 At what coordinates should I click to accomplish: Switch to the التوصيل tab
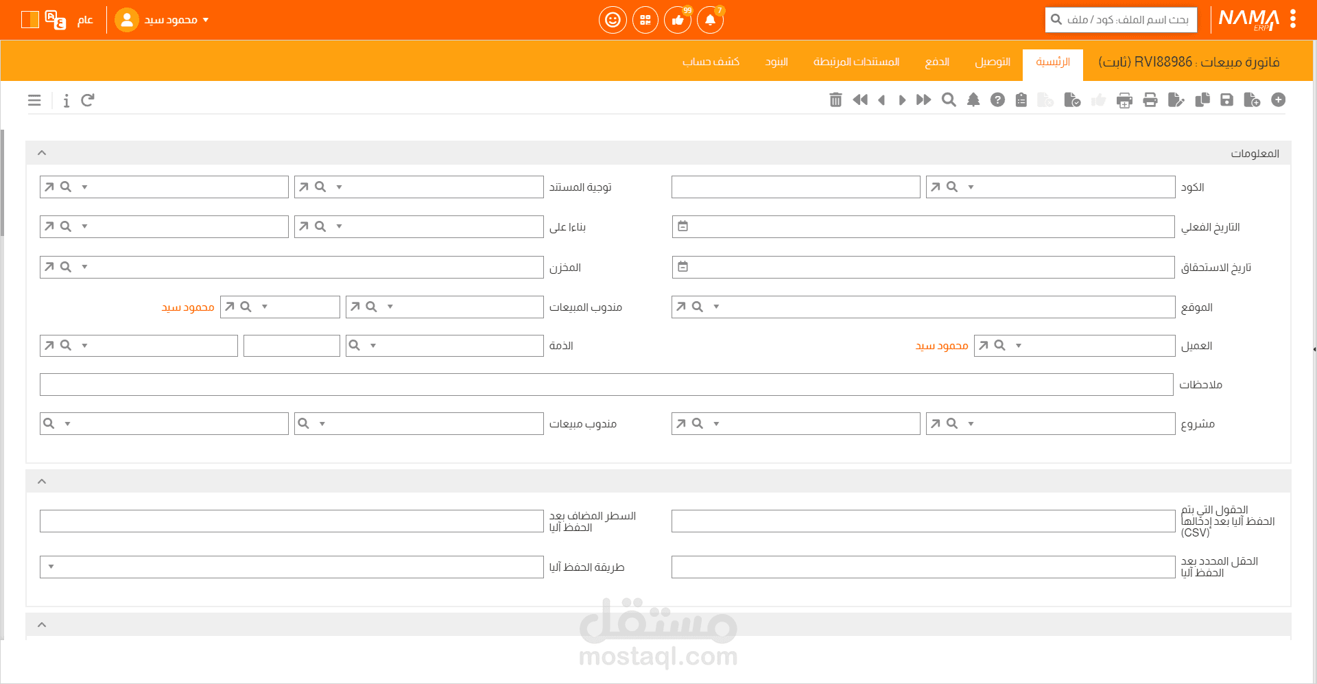point(993,62)
